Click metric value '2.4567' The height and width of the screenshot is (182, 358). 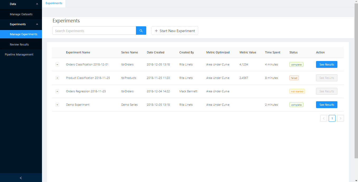[244, 78]
